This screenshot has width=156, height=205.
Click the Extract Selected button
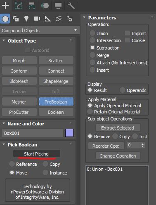click(x=118, y=128)
